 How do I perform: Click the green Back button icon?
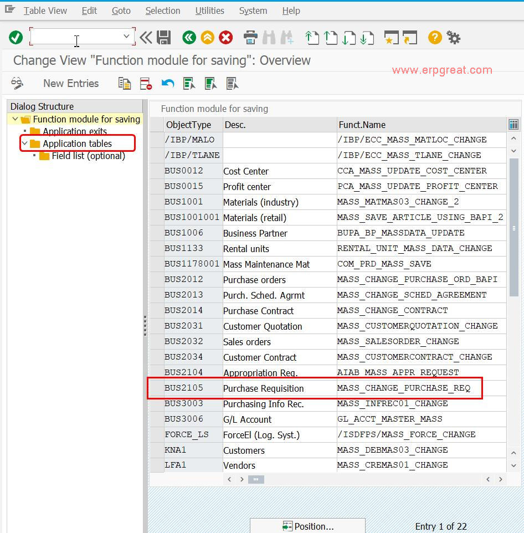coord(189,37)
